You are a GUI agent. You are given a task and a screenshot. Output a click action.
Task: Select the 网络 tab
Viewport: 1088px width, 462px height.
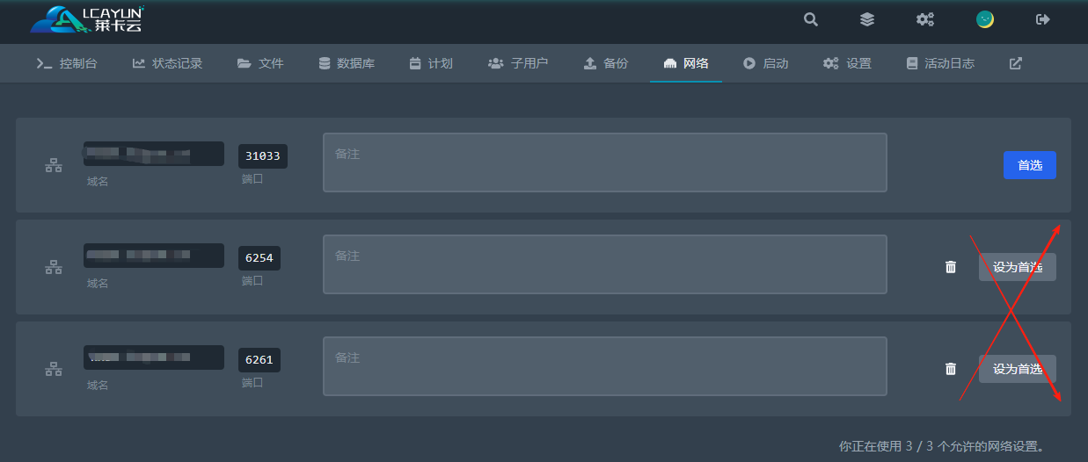coord(686,63)
